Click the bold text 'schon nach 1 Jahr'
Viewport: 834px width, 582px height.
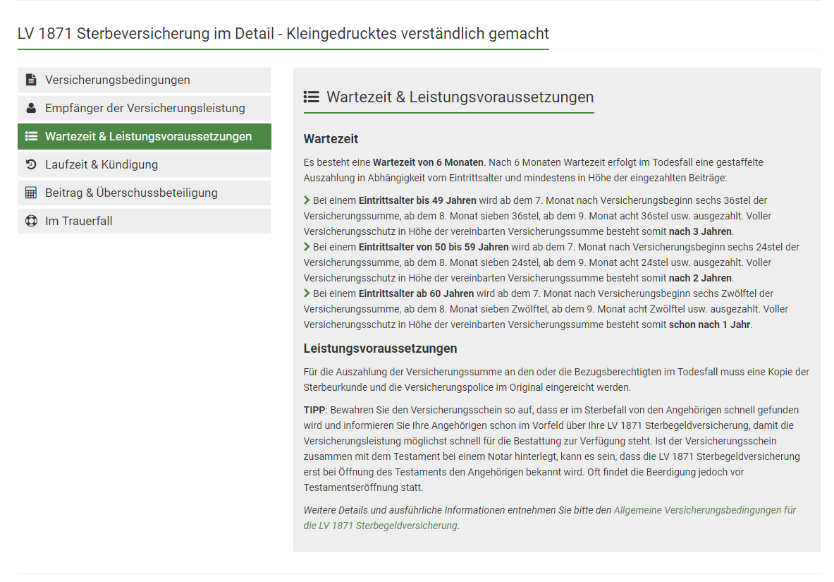tap(709, 325)
